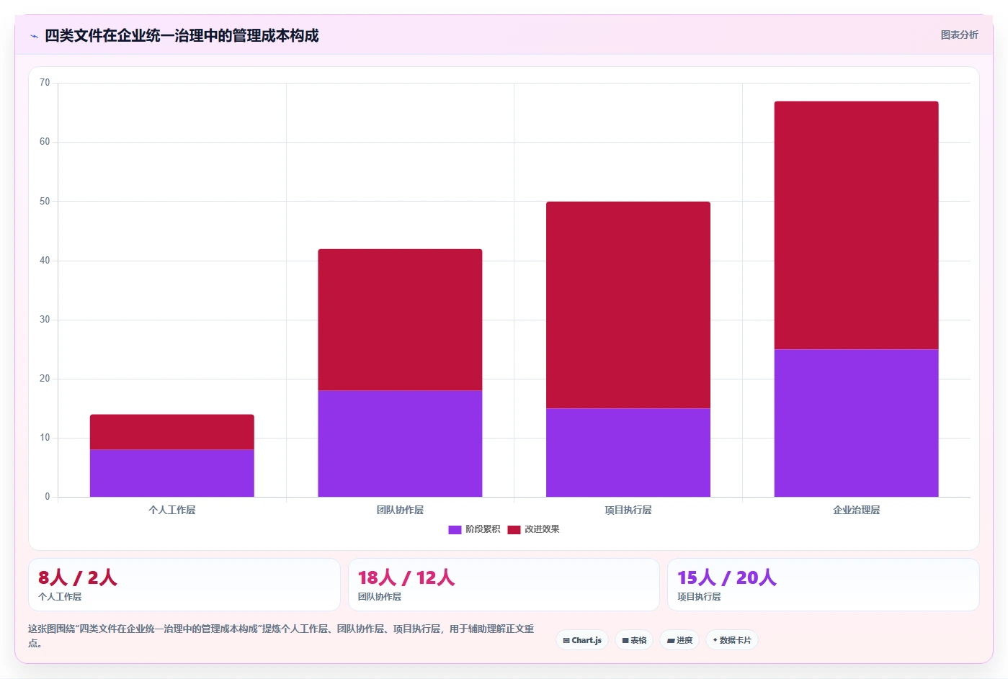Click the y-axis value 50

pos(45,201)
